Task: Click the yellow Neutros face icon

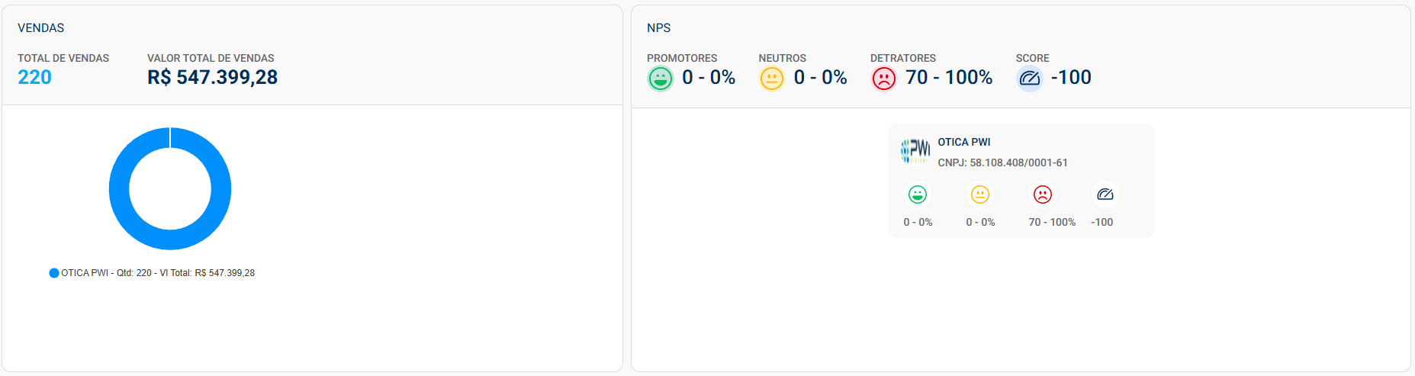Action: [x=771, y=79]
